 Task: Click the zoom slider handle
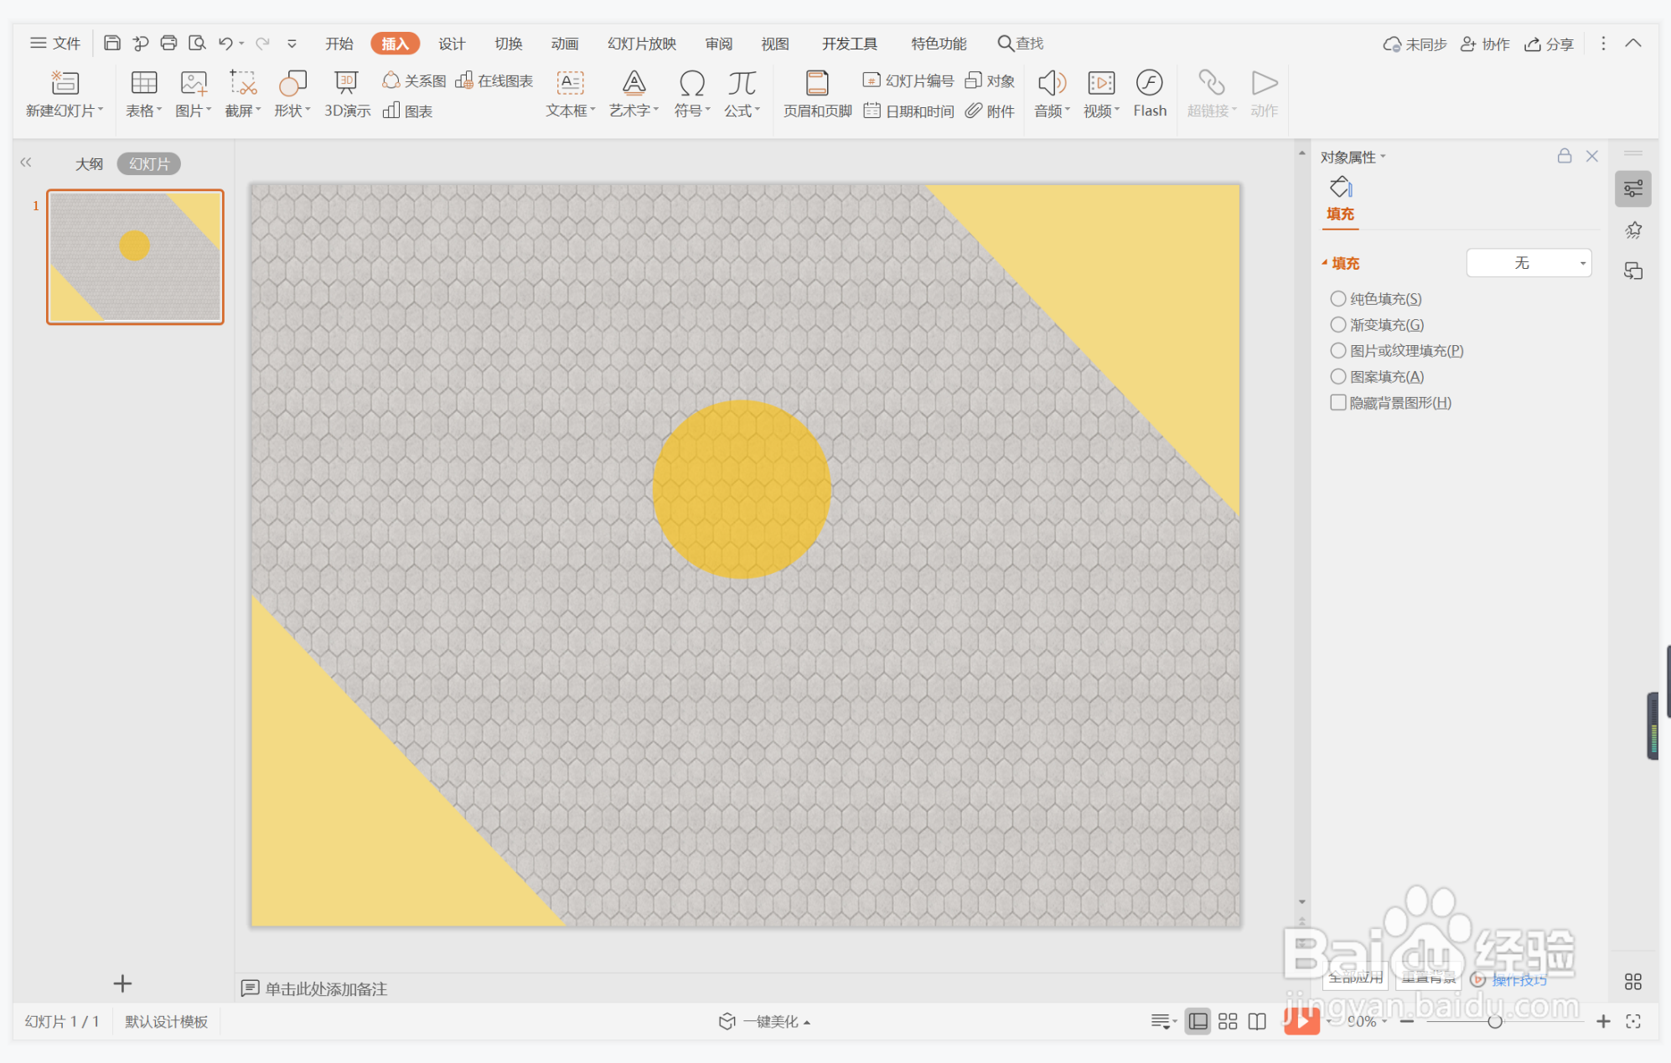pos(1494,1021)
